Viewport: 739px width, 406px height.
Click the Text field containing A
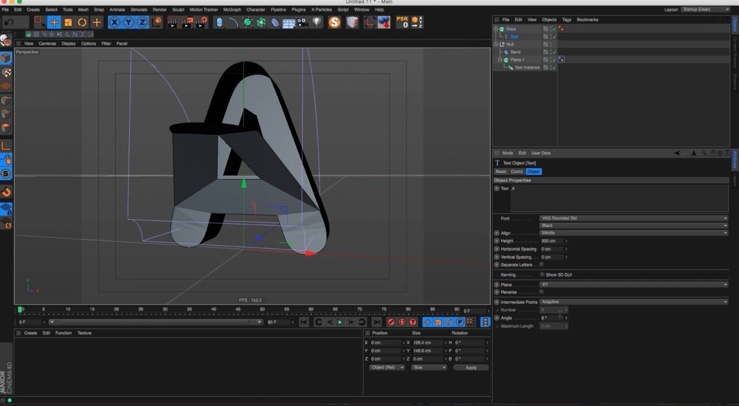[619, 199]
